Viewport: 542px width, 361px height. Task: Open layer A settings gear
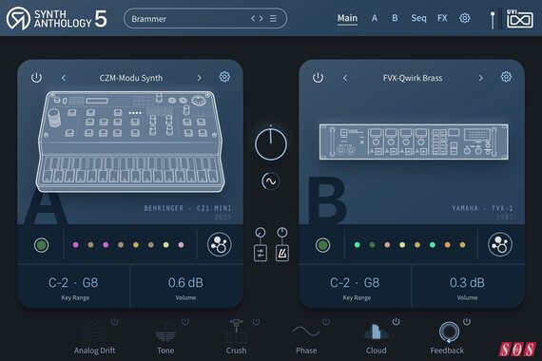[224, 77]
